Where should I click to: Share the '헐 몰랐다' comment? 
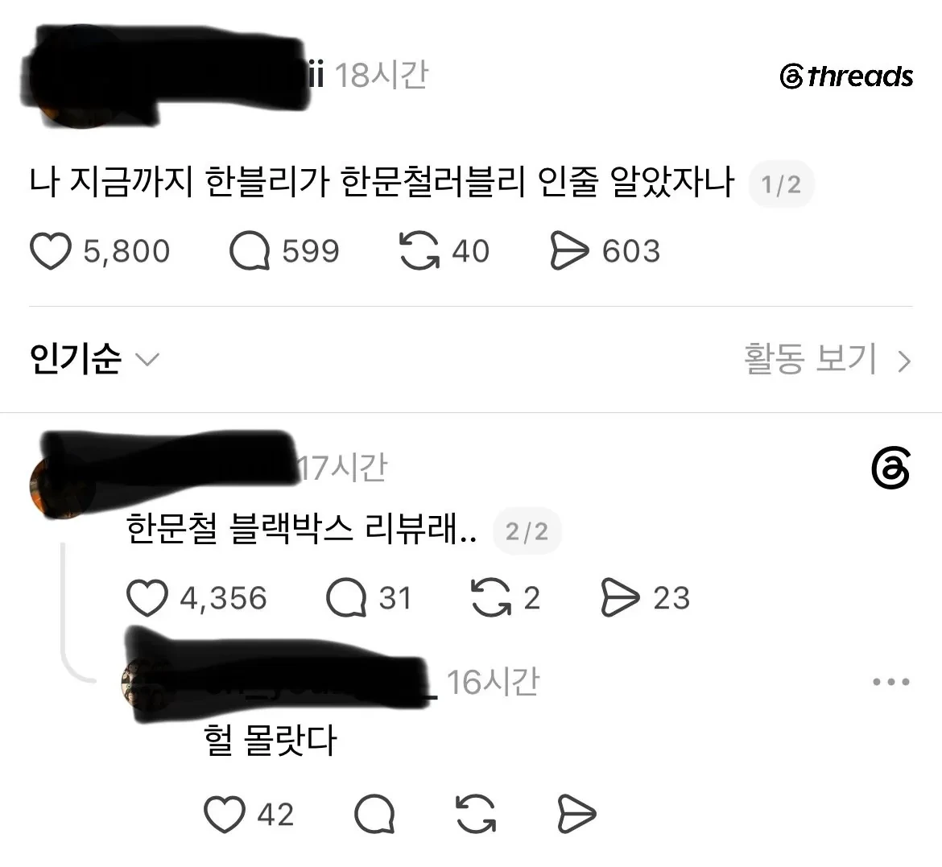tap(576, 814)
